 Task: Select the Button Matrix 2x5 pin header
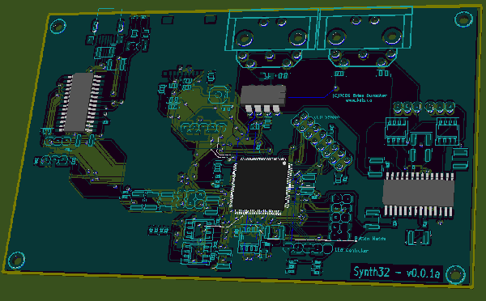[x=341, y=217]
